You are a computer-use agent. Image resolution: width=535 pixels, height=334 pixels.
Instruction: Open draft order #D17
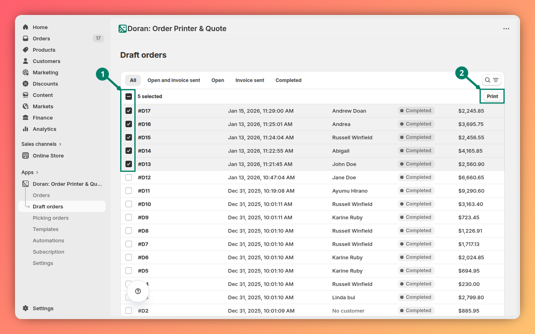144,111
